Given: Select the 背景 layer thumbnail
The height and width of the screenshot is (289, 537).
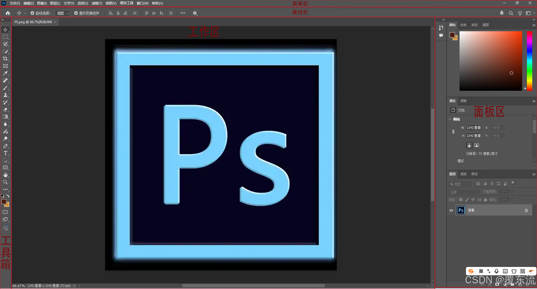Looking at the screenshot, I should pos(461,210).
